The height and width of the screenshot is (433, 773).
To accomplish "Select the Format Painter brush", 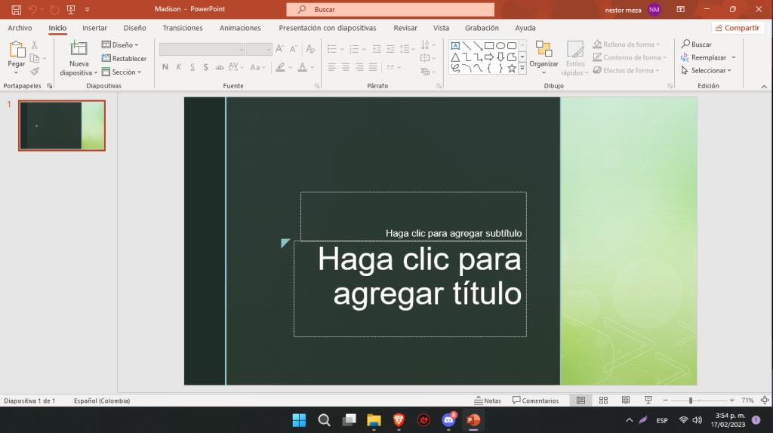I will (x=35, y=72).
